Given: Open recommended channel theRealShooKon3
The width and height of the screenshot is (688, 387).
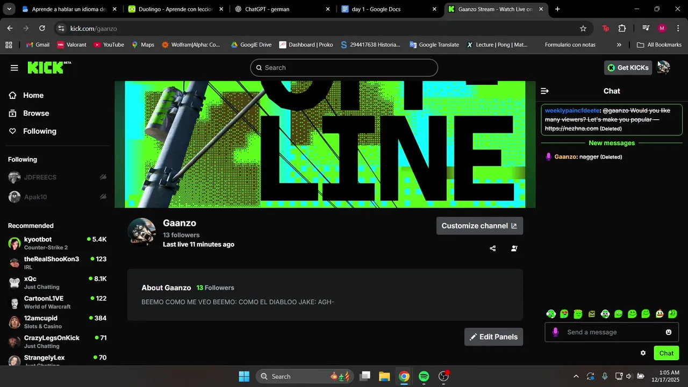Looking at the screenshot, I should [x=57, y=263].
